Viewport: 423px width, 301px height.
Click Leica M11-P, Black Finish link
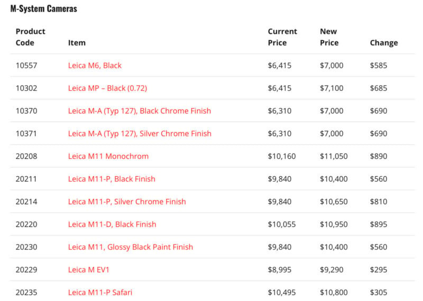(x=112, y=179)
